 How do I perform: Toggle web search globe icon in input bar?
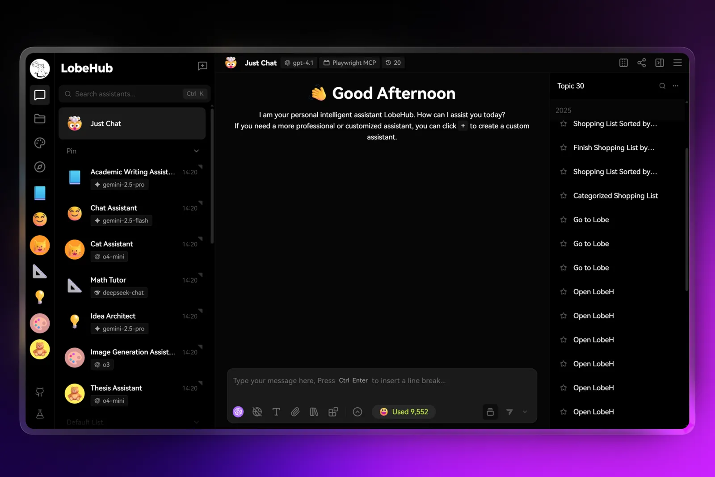[257, 412]
